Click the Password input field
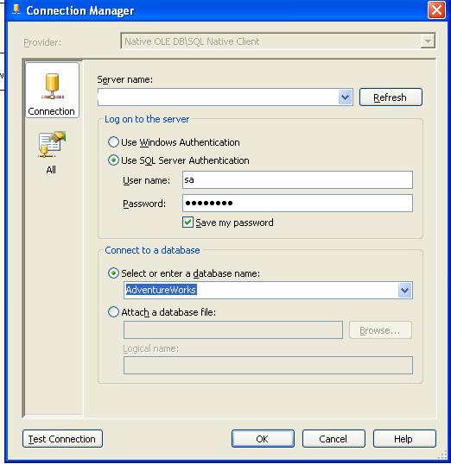 tap(297, 204)
